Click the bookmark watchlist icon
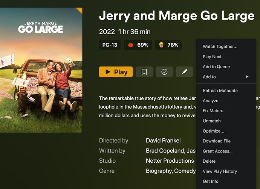Viewport: 260px width, 189px height. point(144,72)
